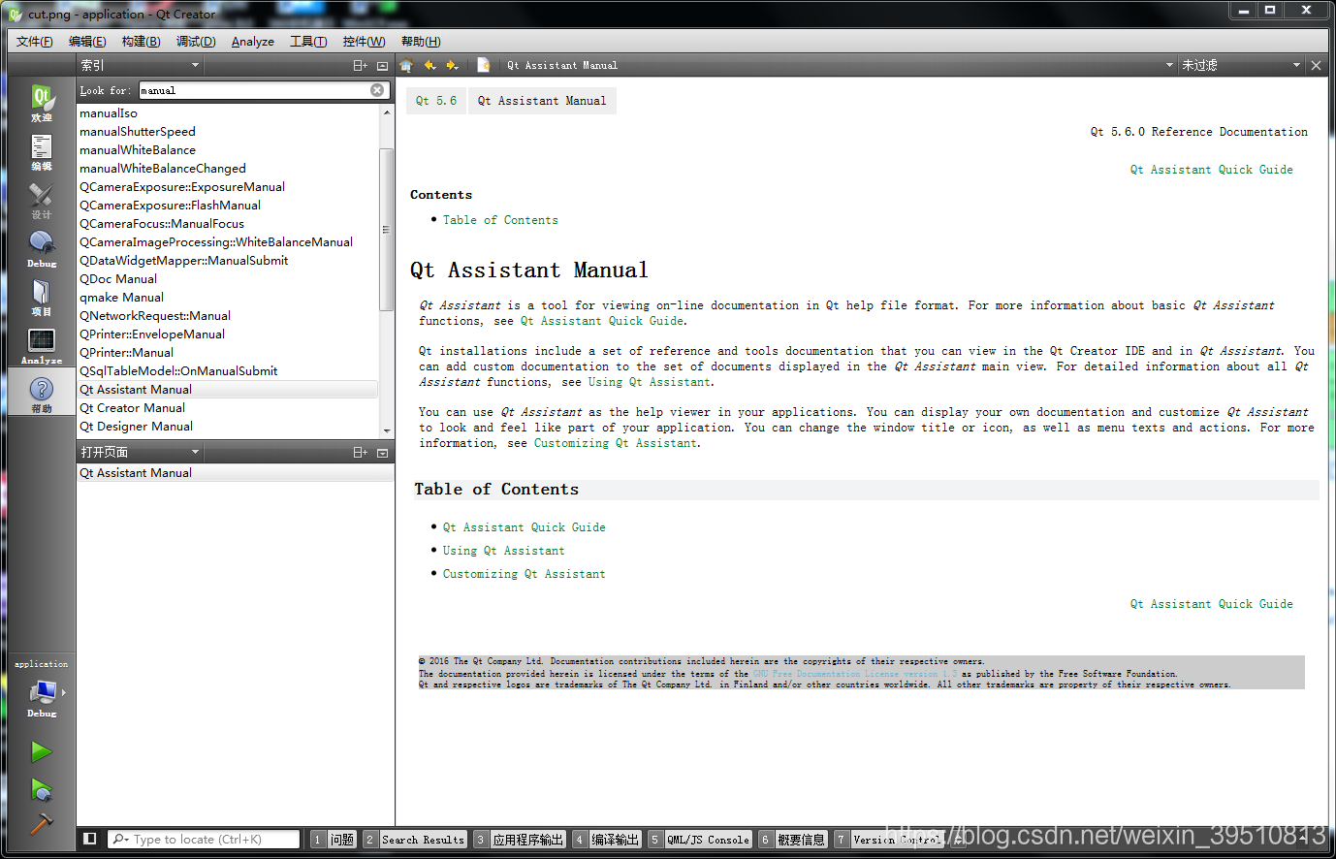
Task: Close the open pages (打开页面) pane
Action: pyautogui.click(x=382, y=452)
